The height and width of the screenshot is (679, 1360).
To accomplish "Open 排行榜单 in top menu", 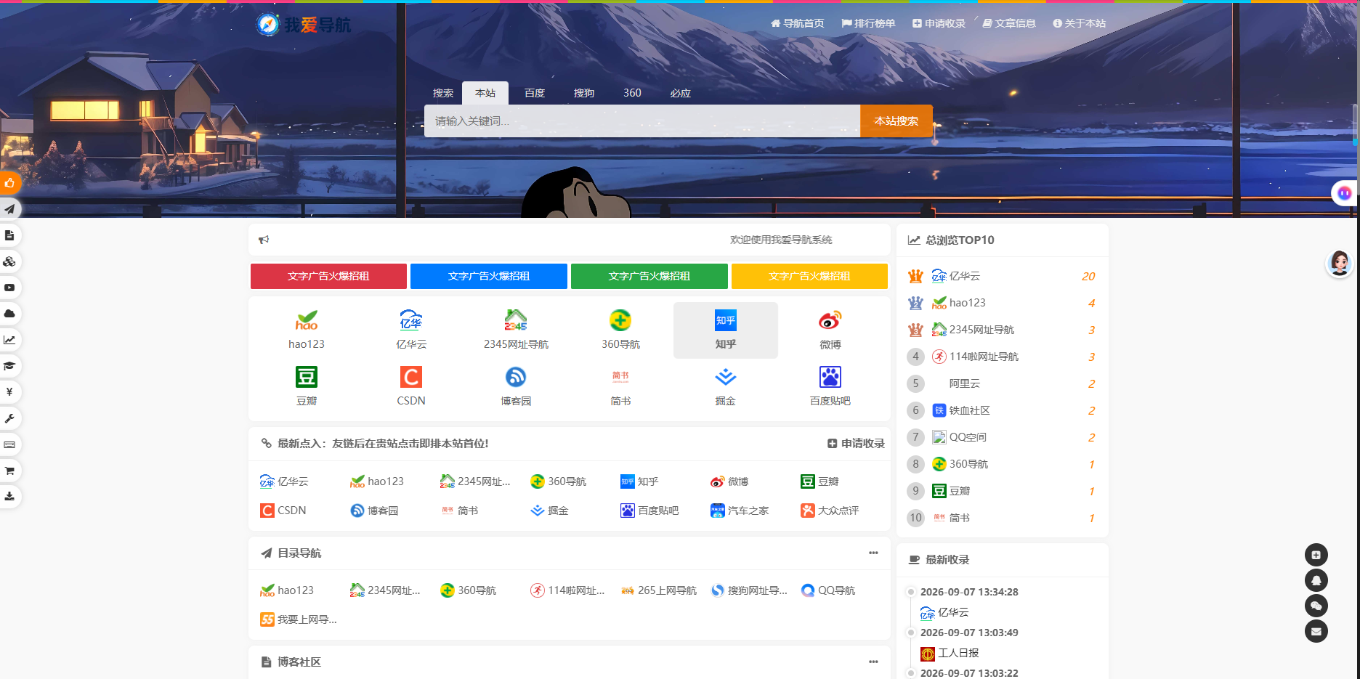I will pyautogui.click(x=868, y=23).
